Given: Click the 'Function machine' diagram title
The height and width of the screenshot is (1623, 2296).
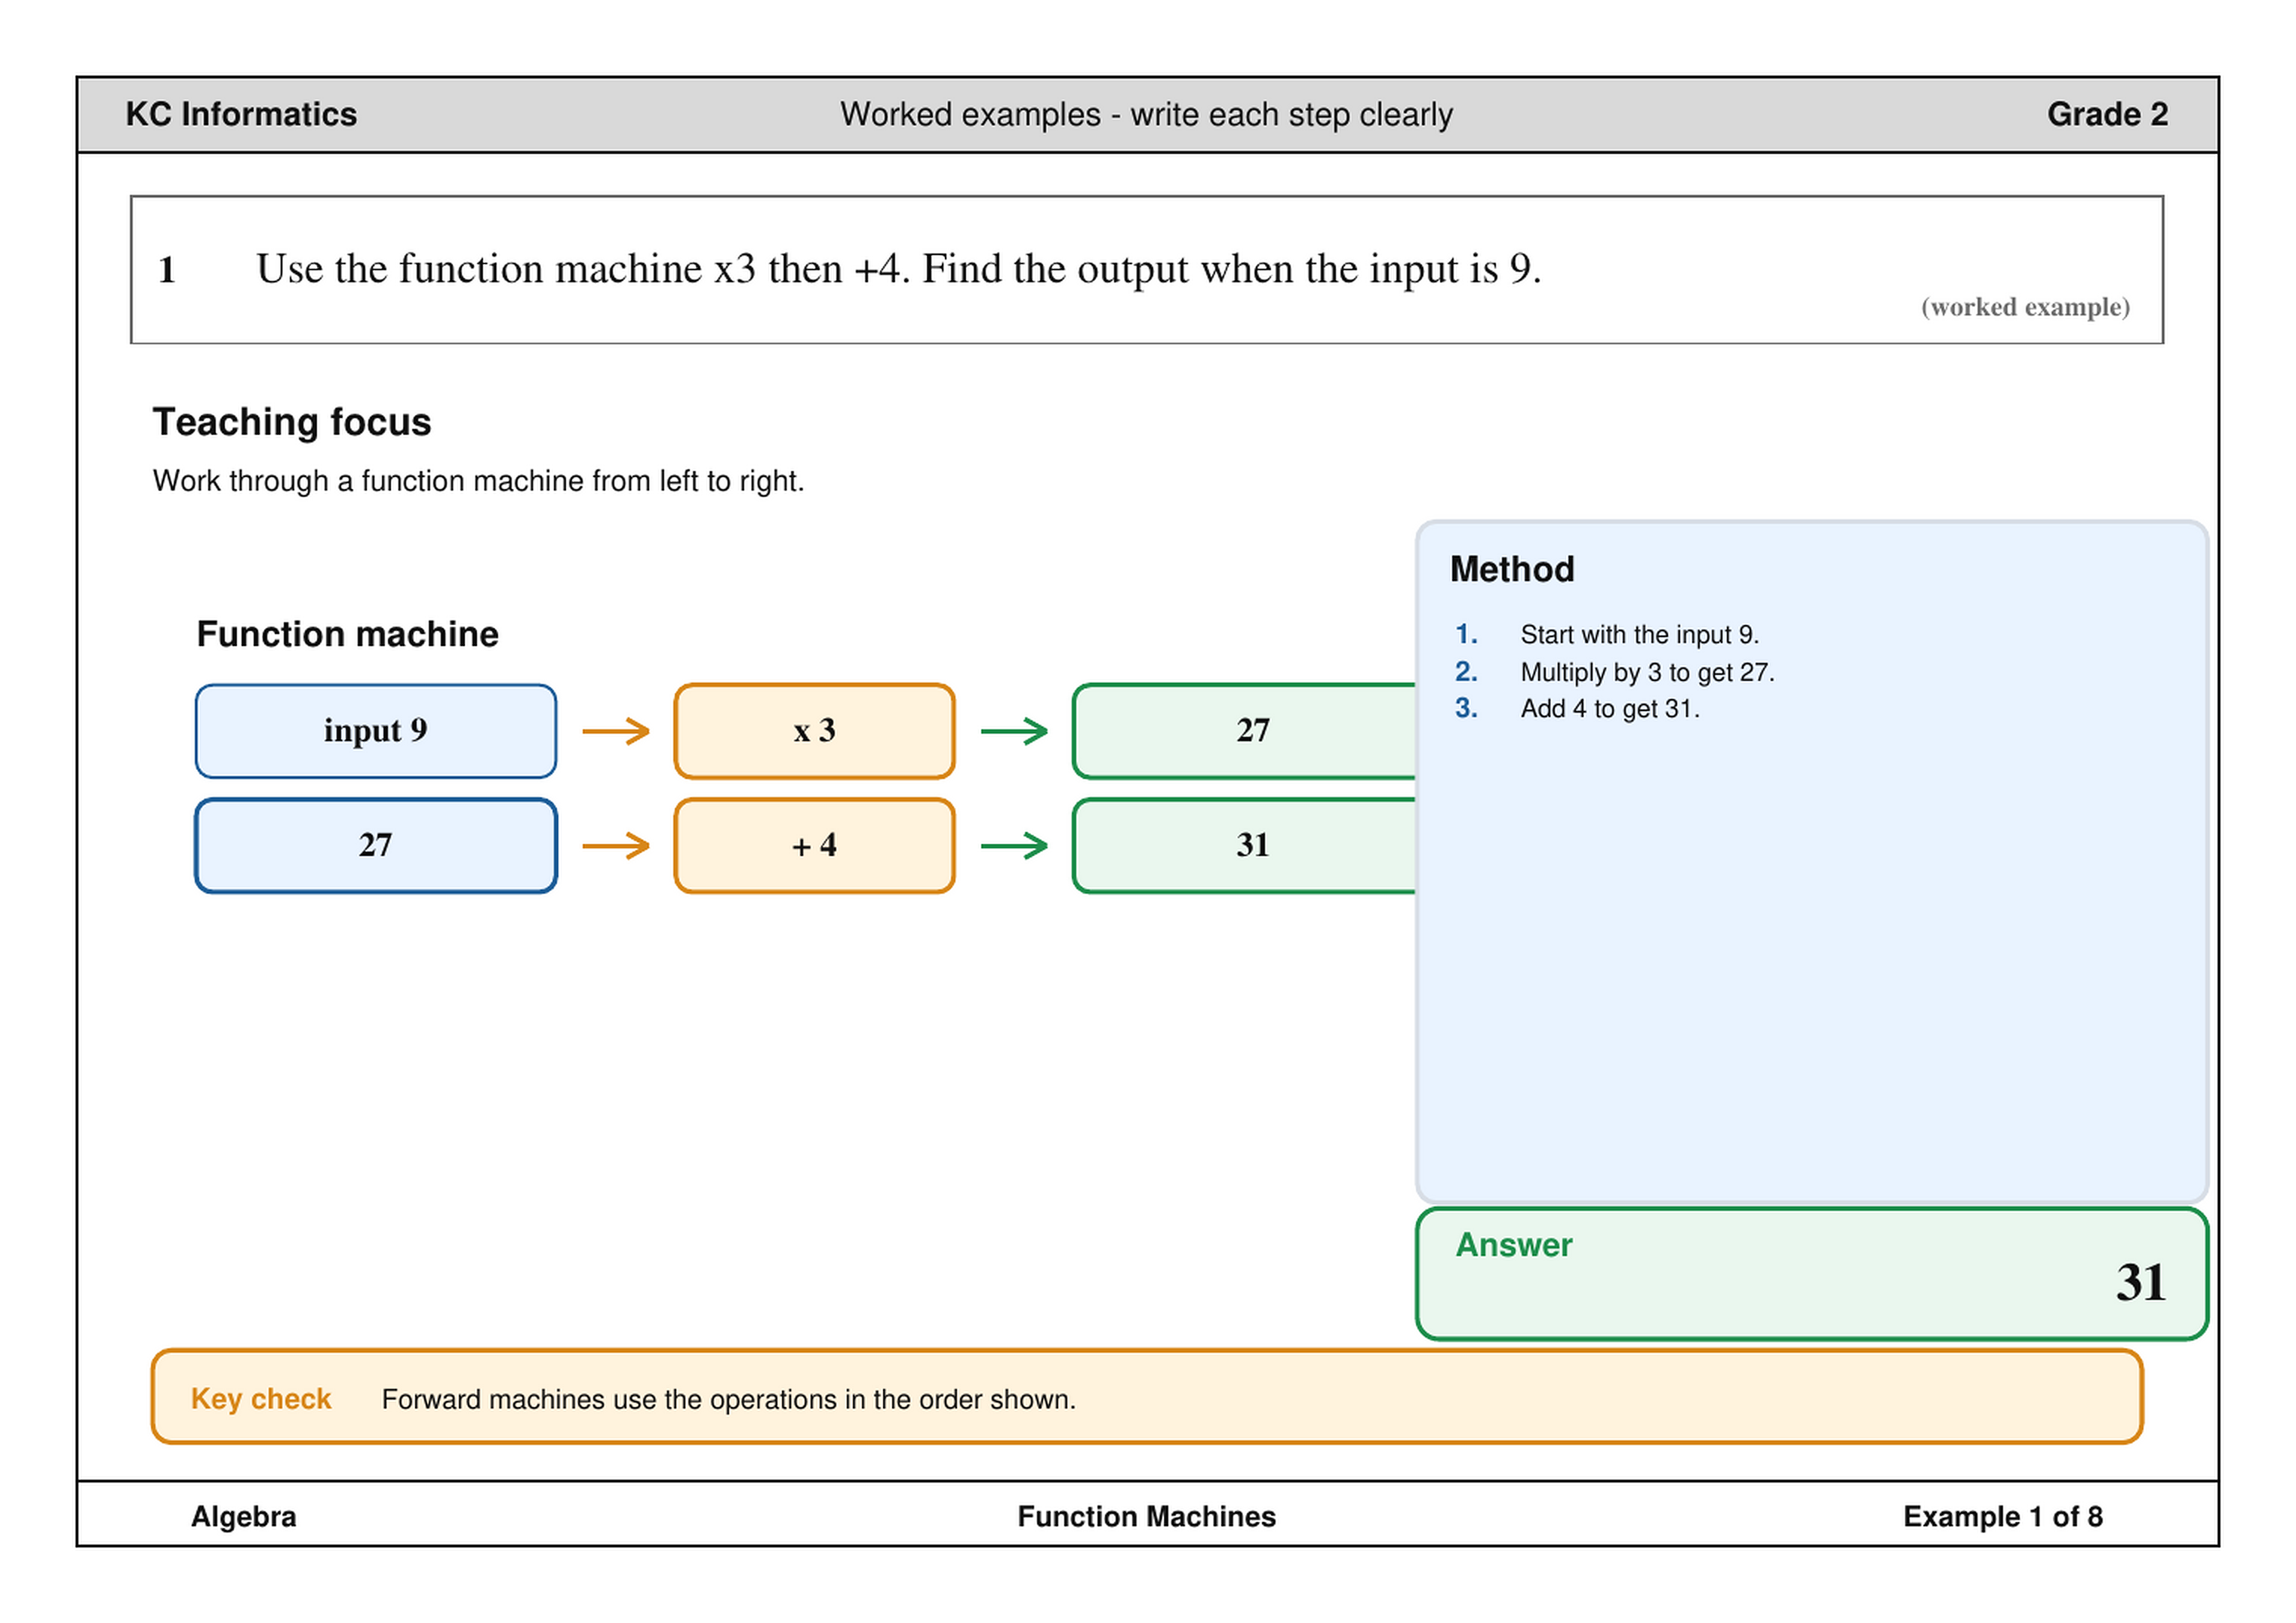Looking at the screenshot, I should click(x=347, y=634).
